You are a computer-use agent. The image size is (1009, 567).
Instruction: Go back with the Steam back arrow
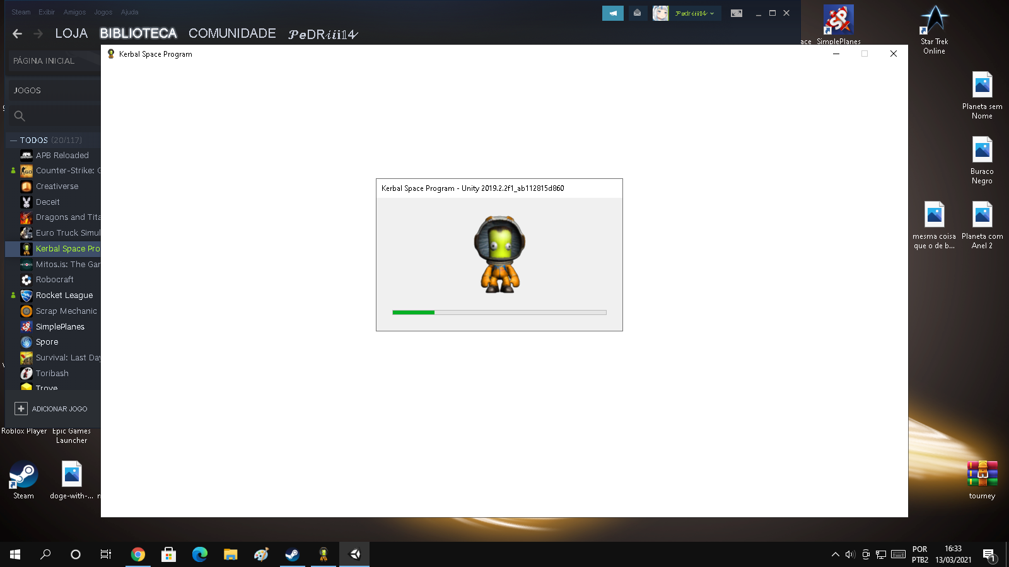tap(18, 34)
